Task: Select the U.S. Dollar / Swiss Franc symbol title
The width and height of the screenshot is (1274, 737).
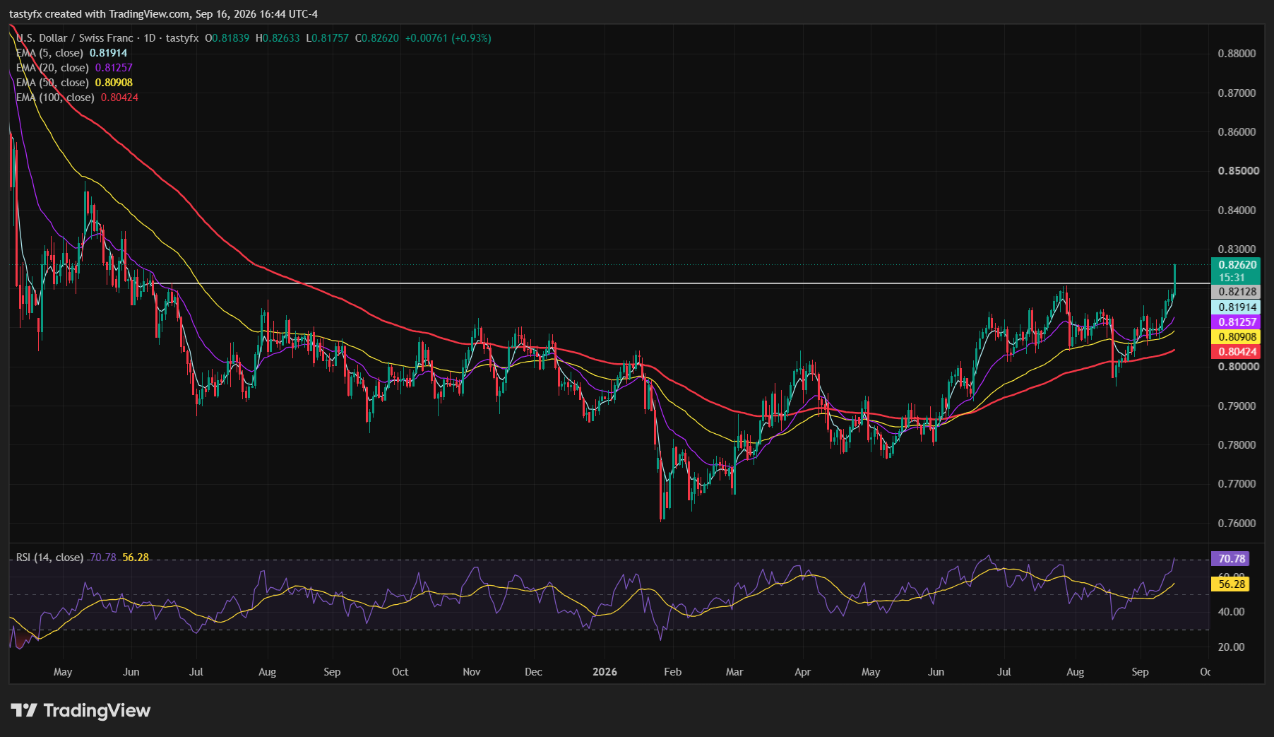Action: tap(74, 38)
